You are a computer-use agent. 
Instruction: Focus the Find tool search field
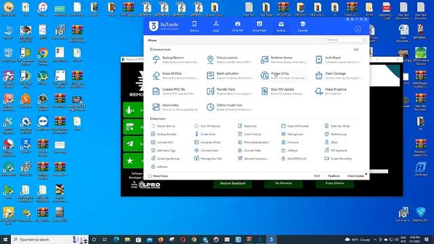click(x=346, y=40)
